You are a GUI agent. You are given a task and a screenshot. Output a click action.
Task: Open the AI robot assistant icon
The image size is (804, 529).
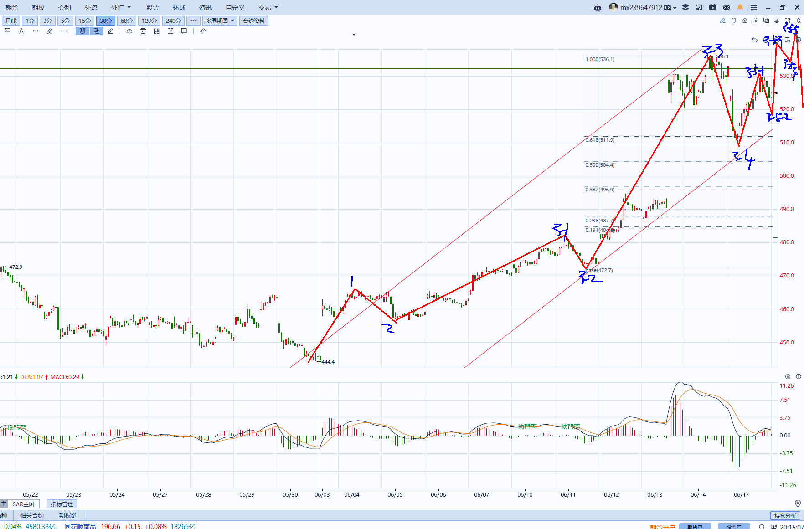(x=598, y=8)
